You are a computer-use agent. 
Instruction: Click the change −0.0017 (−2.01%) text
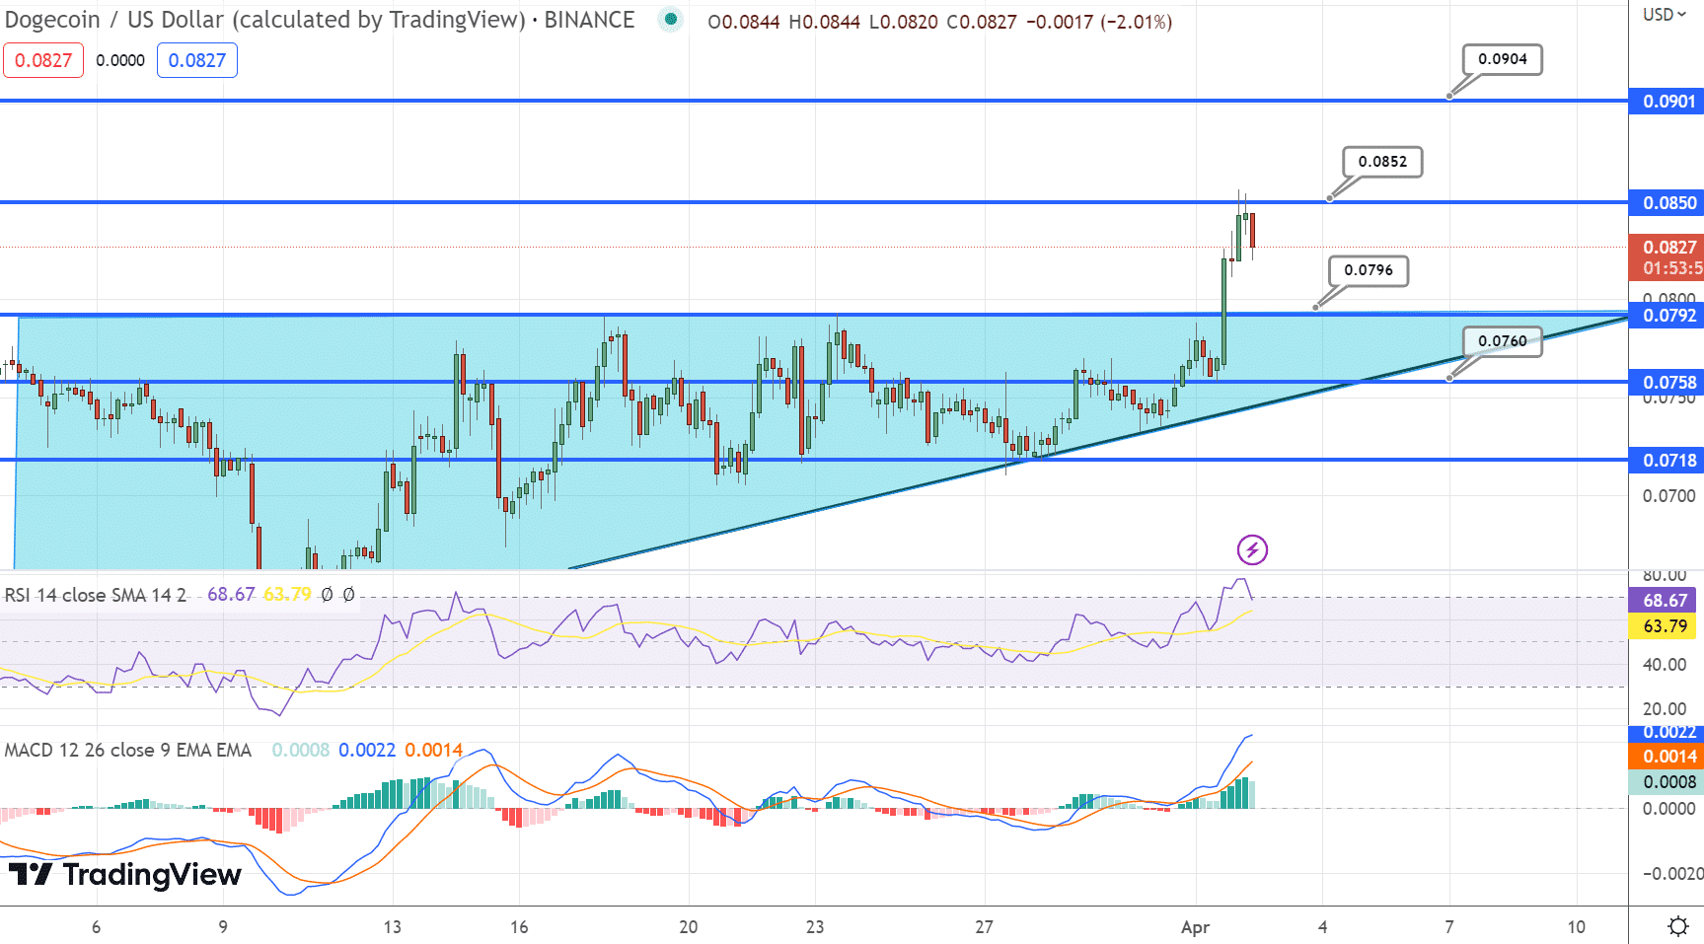[x=1099, y=22]
